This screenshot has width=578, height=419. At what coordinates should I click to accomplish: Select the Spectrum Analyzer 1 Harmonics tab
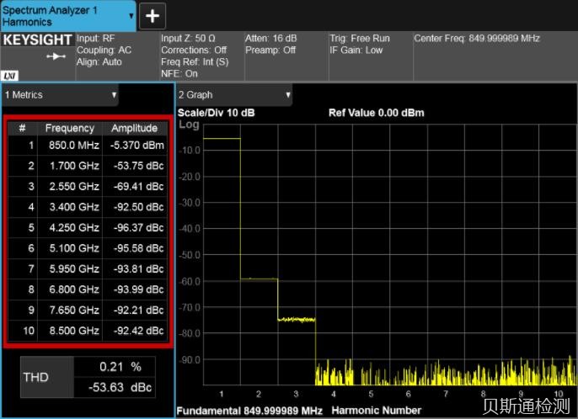tap(59, 15)
